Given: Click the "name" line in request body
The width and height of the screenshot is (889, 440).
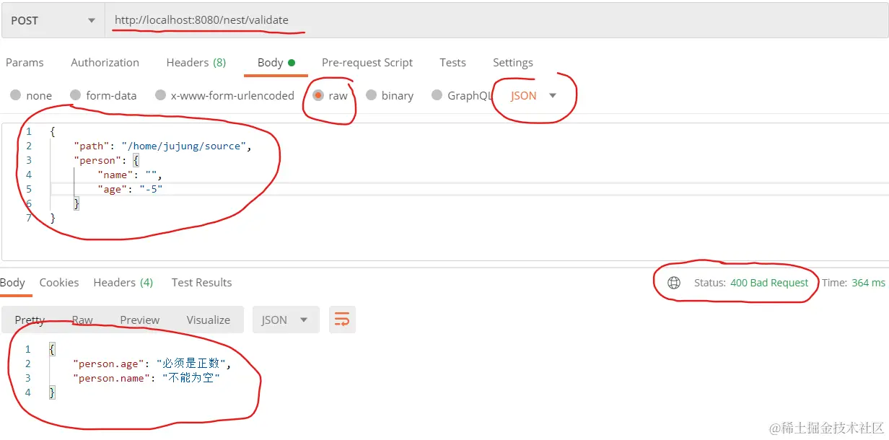Looking at the screenshot, I should click(130, 175).
